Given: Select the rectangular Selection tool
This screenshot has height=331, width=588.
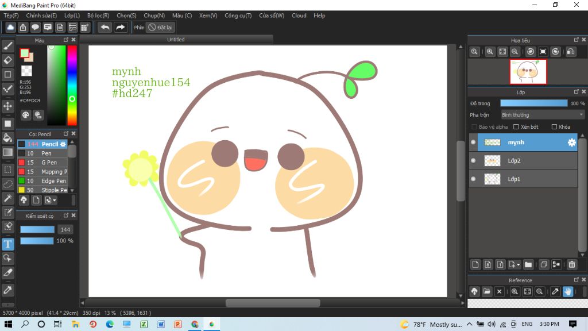Looking at the screenshot, I should click(x=8, y=170).
